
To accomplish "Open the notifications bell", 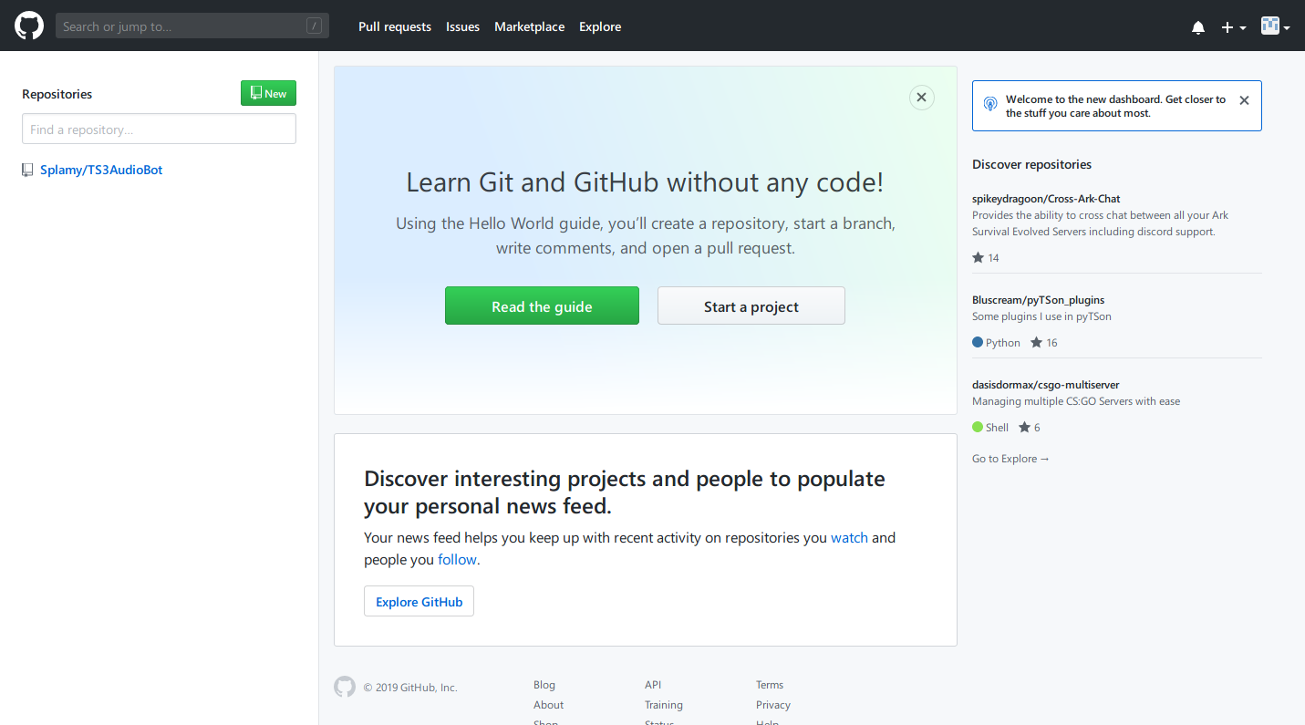I will pos(1198,27).
